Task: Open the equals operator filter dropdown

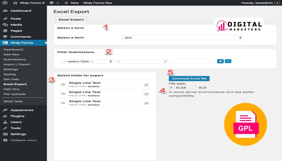Action: click(x=141, y=61)
